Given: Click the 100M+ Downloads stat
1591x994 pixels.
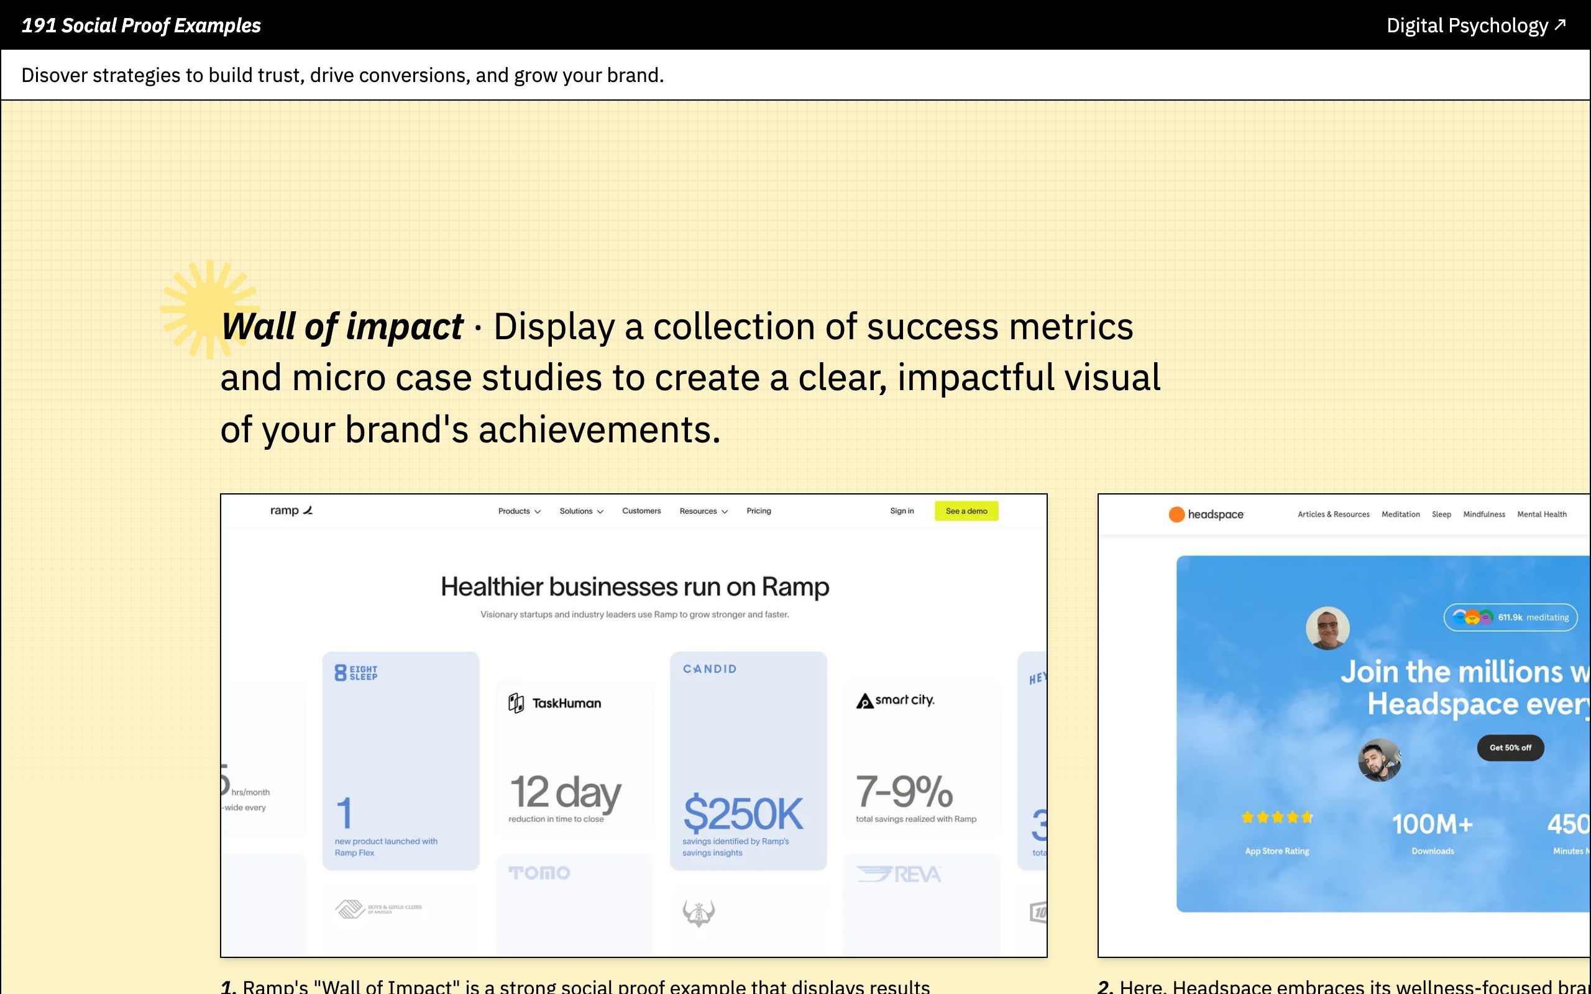Looking at the screenshot, I should point(1433,833).
